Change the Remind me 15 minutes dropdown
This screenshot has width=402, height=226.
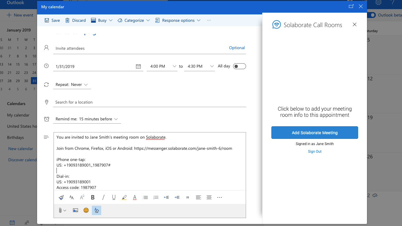[87, 119]
